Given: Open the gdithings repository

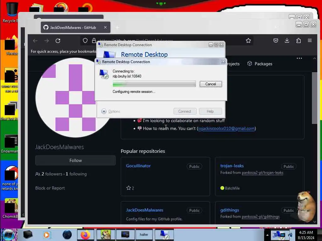Looking at the screenshot, I should (230, 210).
